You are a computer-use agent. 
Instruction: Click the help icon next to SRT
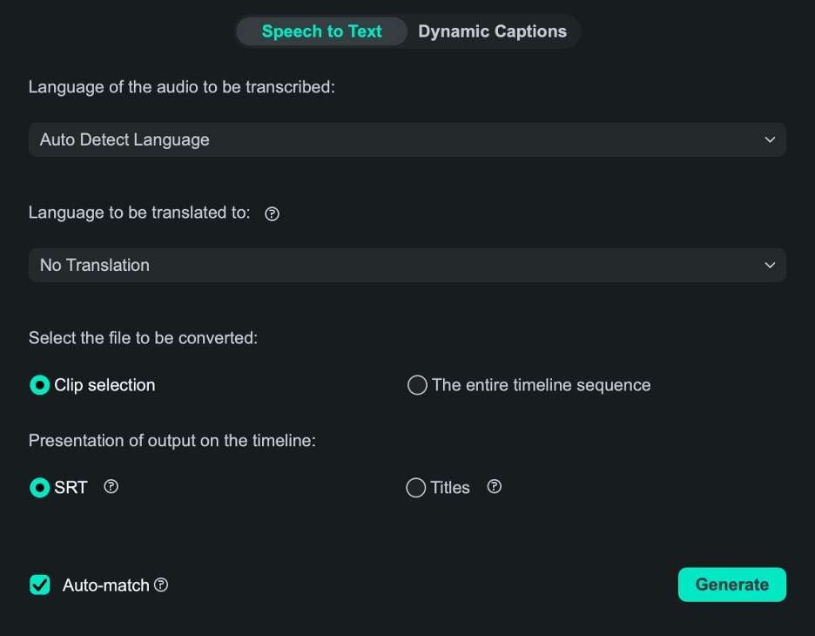(x=111, y=487)
